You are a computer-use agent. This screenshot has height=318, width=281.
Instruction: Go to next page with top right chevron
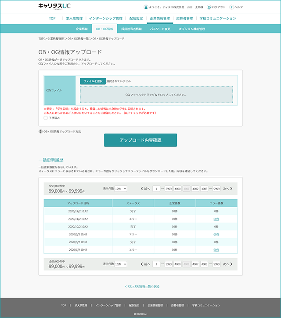[231, 189]
